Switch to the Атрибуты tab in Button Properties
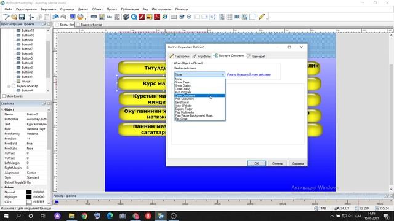394x221 pixels. click(x=201, y=56)
